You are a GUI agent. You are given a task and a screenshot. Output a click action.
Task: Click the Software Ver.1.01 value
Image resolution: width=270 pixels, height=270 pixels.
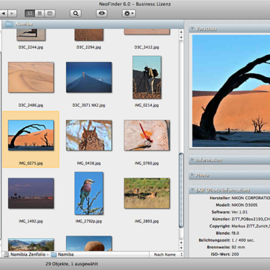coord(240,212)
